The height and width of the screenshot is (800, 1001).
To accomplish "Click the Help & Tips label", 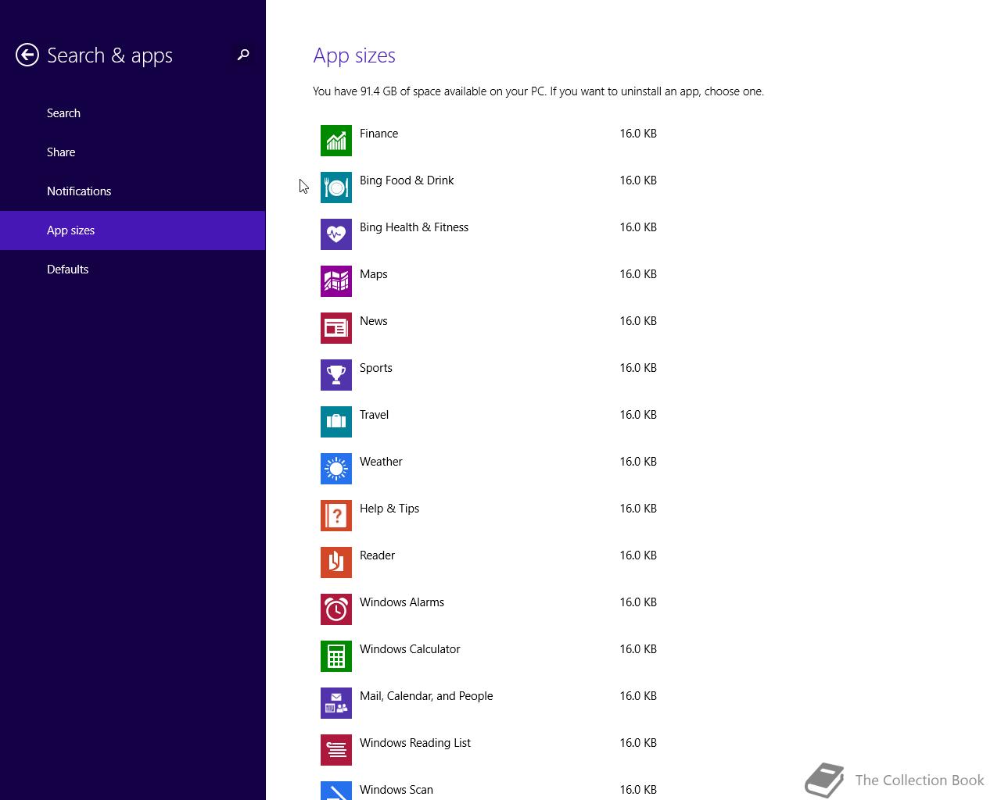I will pyautogui.click(x=389, y=509).
